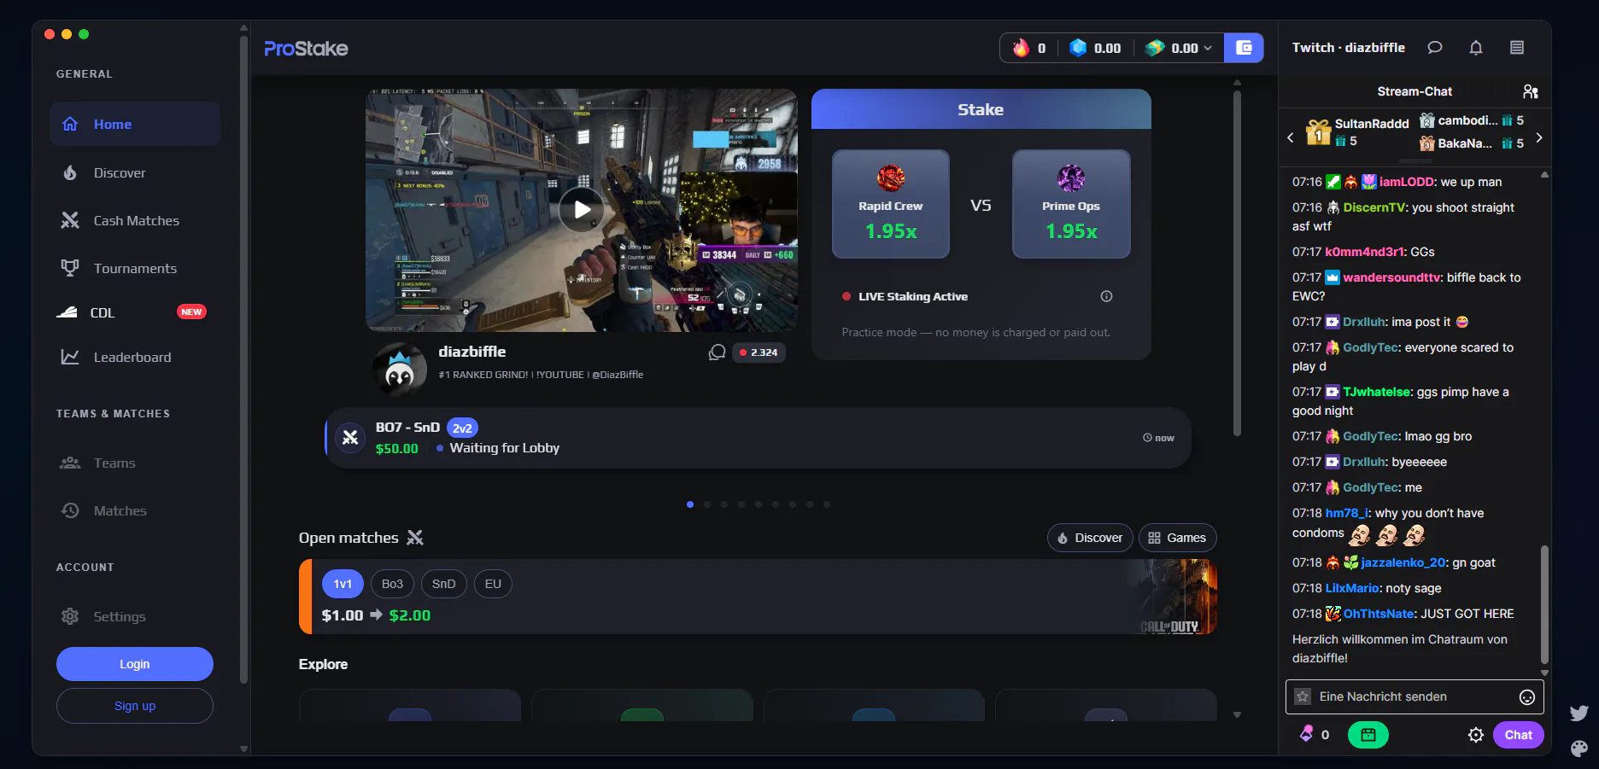Click the iamLODD username in chat

coord(1406,182)
